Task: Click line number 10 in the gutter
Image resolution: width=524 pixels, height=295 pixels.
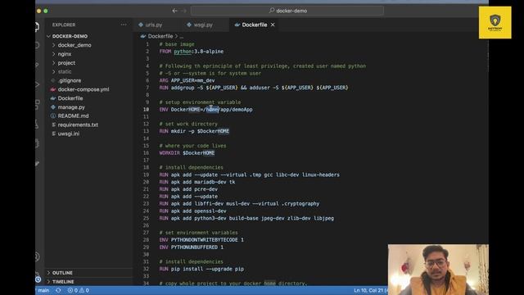Action: click(x=146, y=109)
